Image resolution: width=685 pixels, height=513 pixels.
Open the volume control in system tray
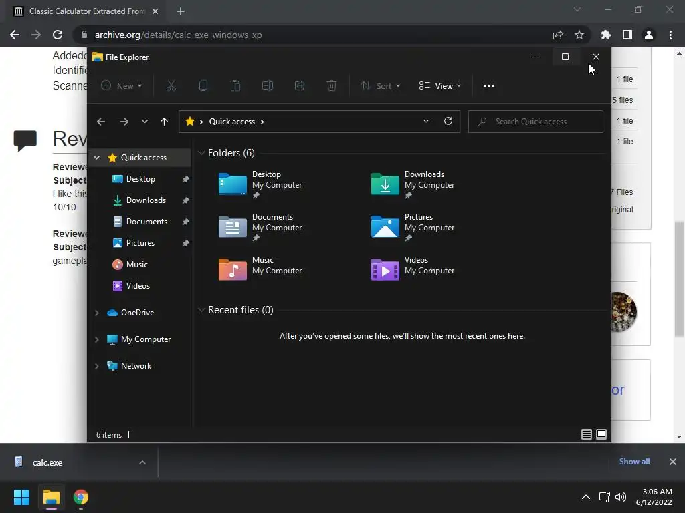click(x=621, y=497)
